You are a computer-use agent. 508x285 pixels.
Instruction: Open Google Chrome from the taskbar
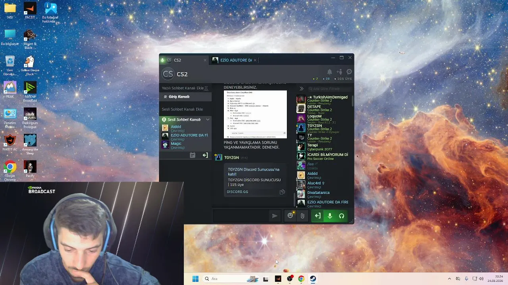[x=301, y=279]
